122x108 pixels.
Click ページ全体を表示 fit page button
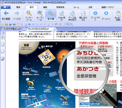click(x=72, y=16)
